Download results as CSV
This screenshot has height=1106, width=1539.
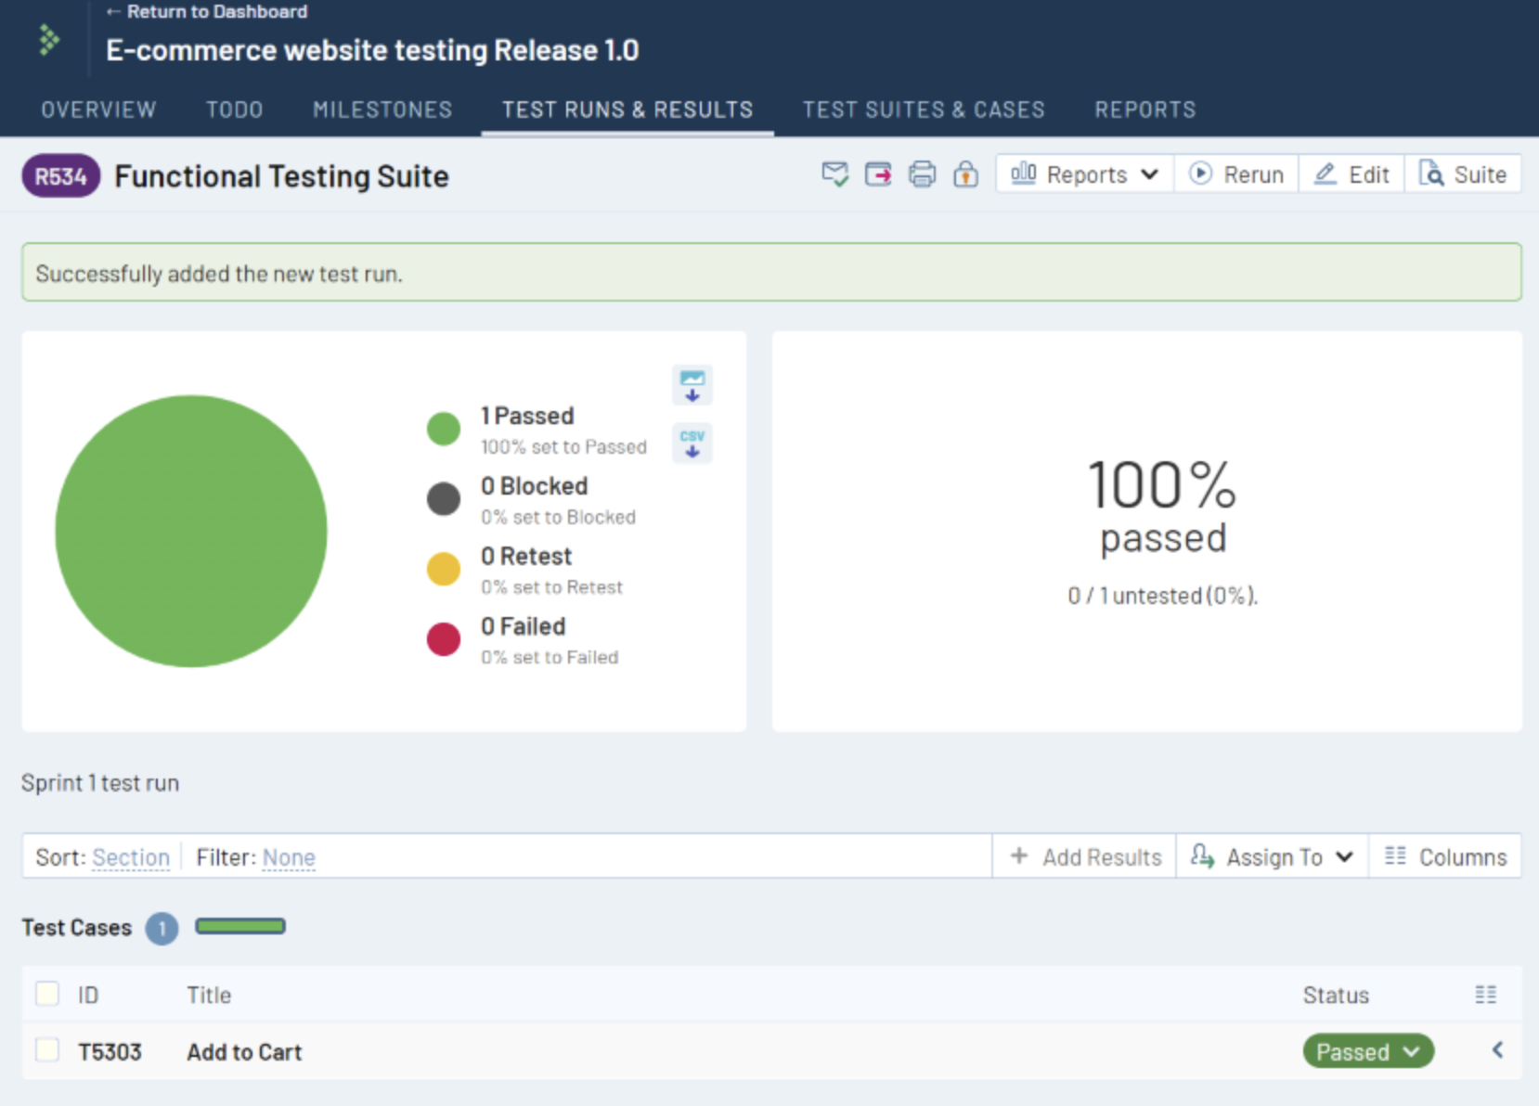pos(692,443)
